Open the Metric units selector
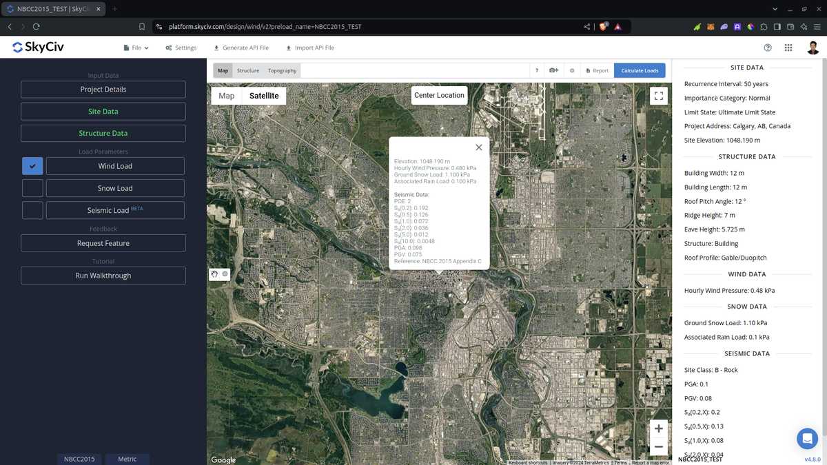This screenshot has height=465, width=827. [x=127, y=458]
